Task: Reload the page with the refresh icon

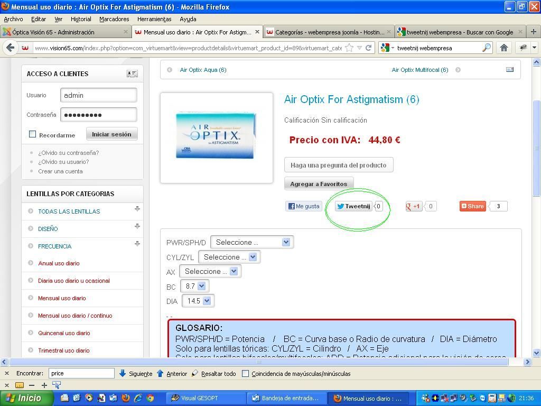Action: (x=368, y=48)
